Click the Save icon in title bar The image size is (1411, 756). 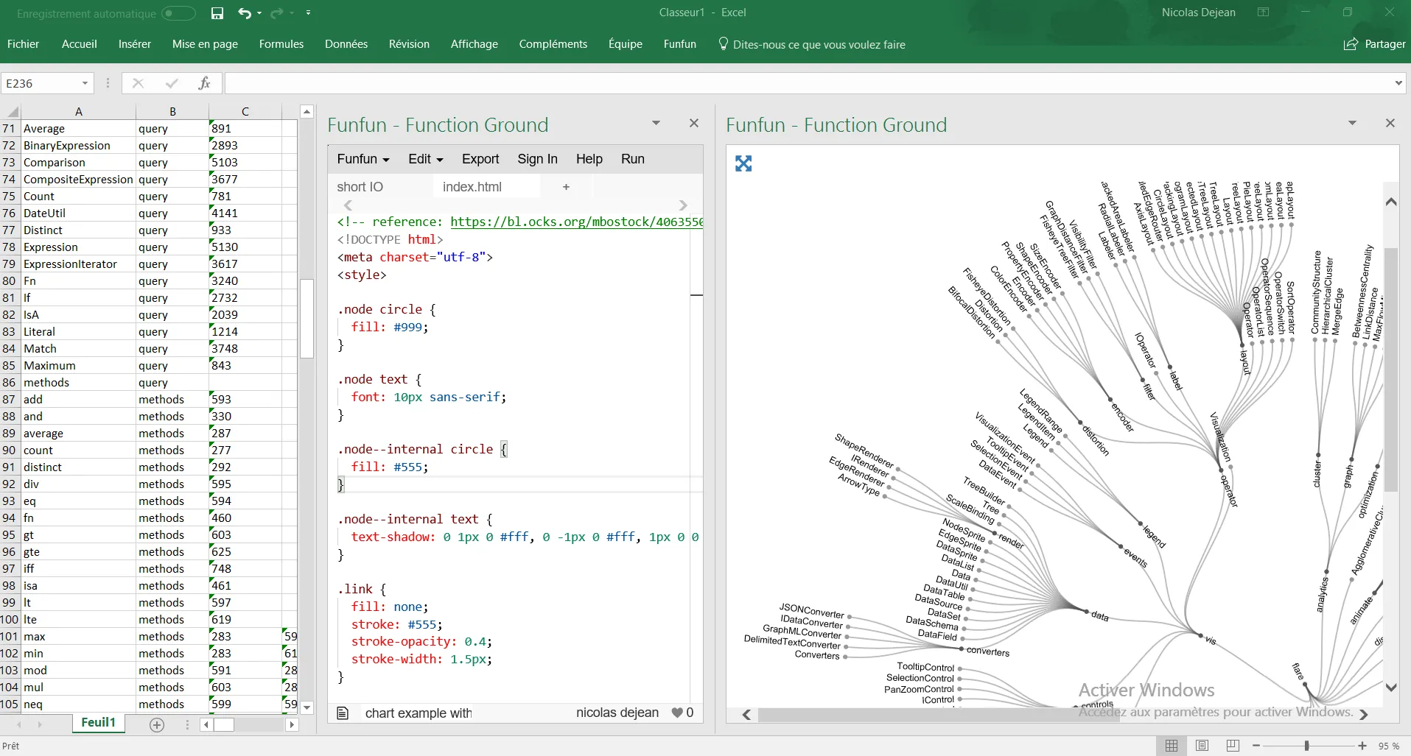pyautogui.click(x=217, y=13)
